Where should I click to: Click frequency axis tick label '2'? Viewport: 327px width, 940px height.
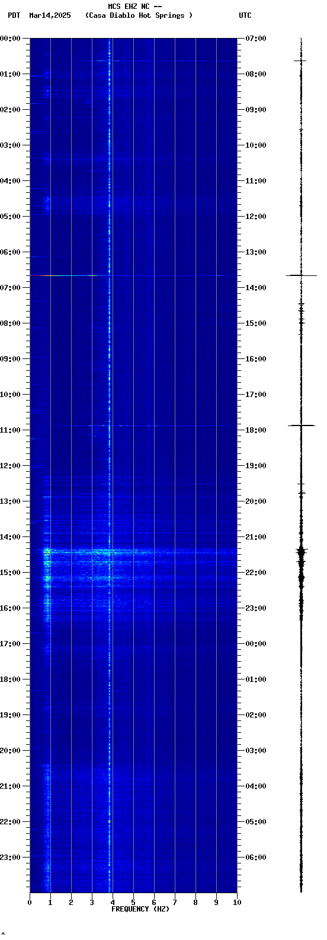71,903
